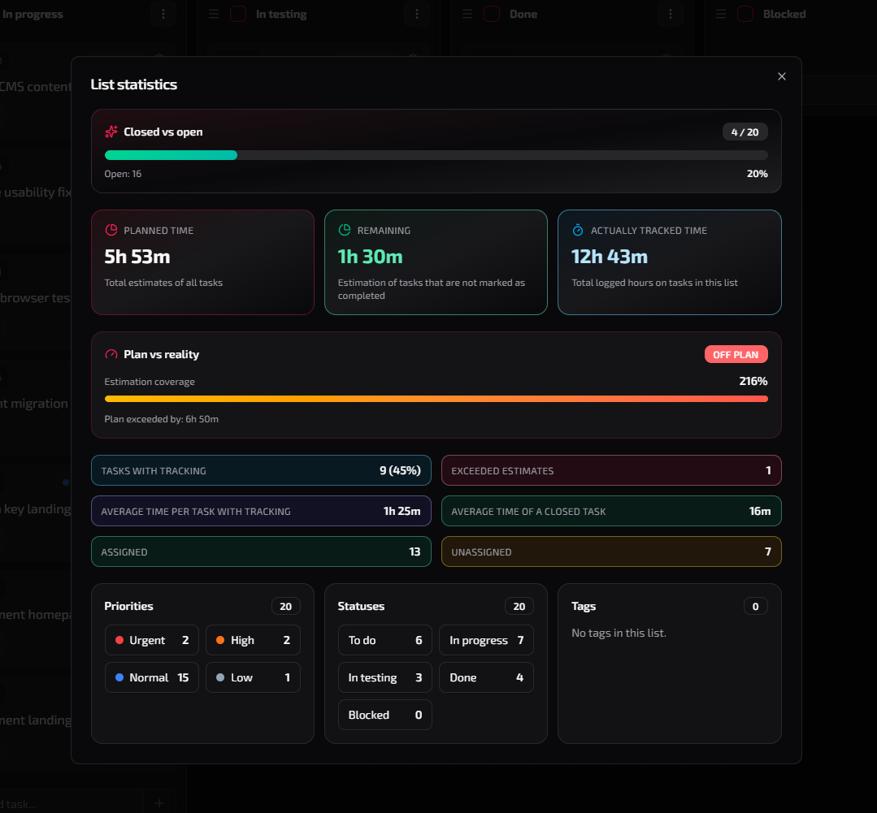Open the Done column options menu
The height and width of the screenshot is (813, 877).
(x=670, y=14)
